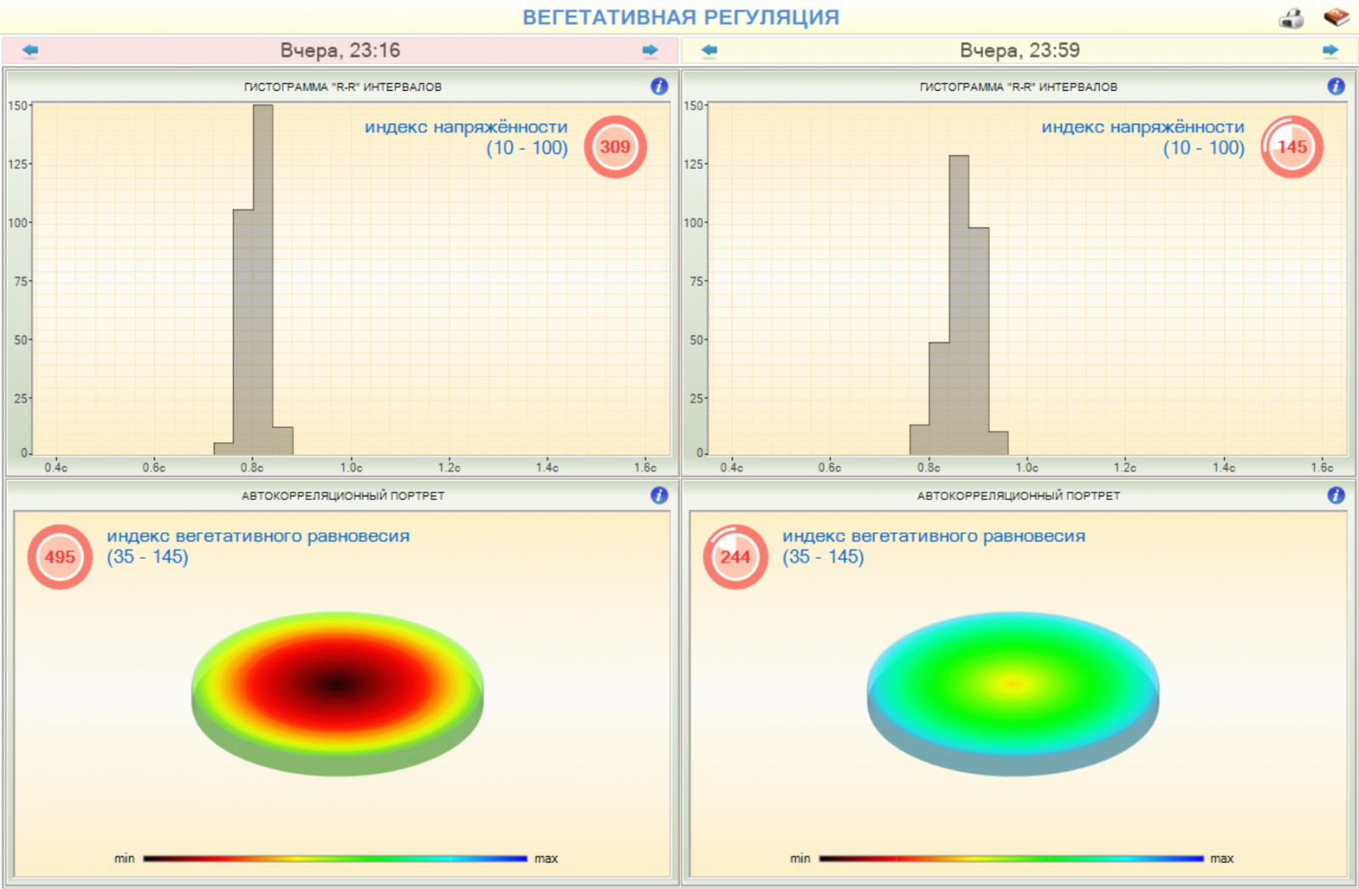
Task: Go to next record after 23:16
Action: pos(650,50)
